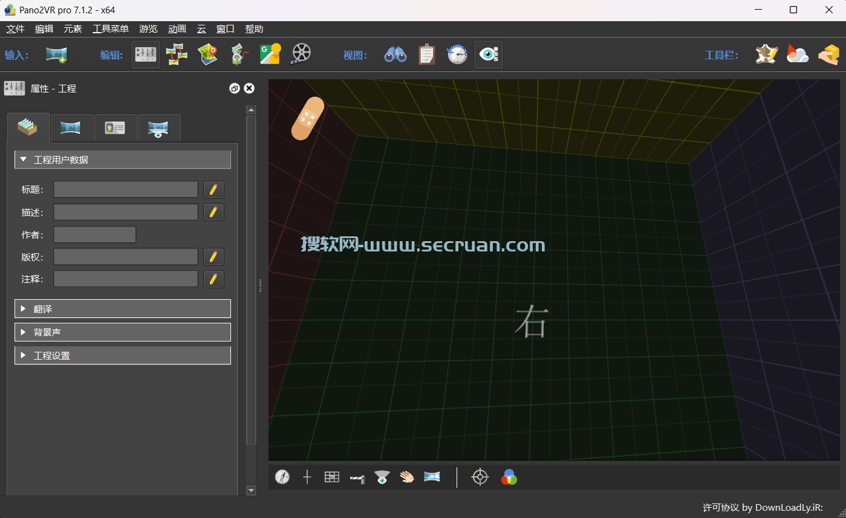Toggle the Properties panel sliders icon
This screenshot has height=518, width=846.
[146, 55]
